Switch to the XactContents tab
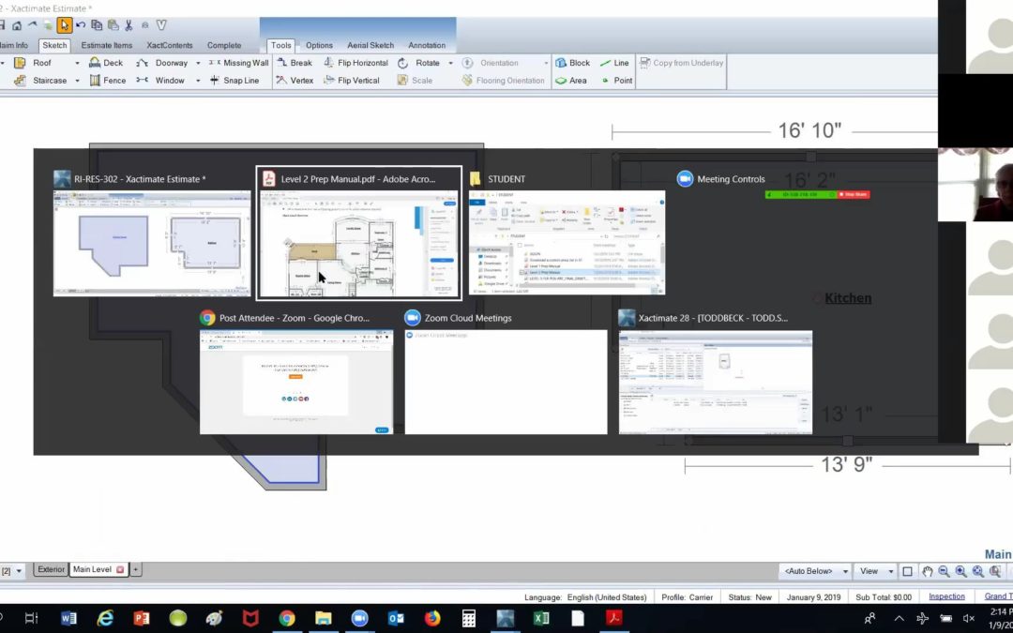 169,45
